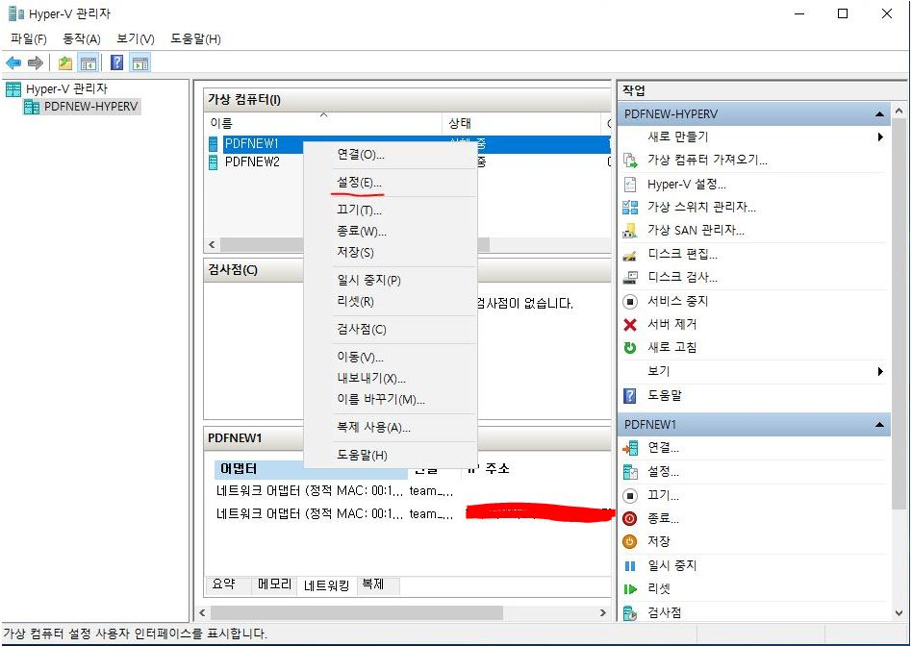The width and height of the screenshot is (912, 646).
Task: Click the green 리셋 reset icon in Actions
Action: (x=630, y=589)
